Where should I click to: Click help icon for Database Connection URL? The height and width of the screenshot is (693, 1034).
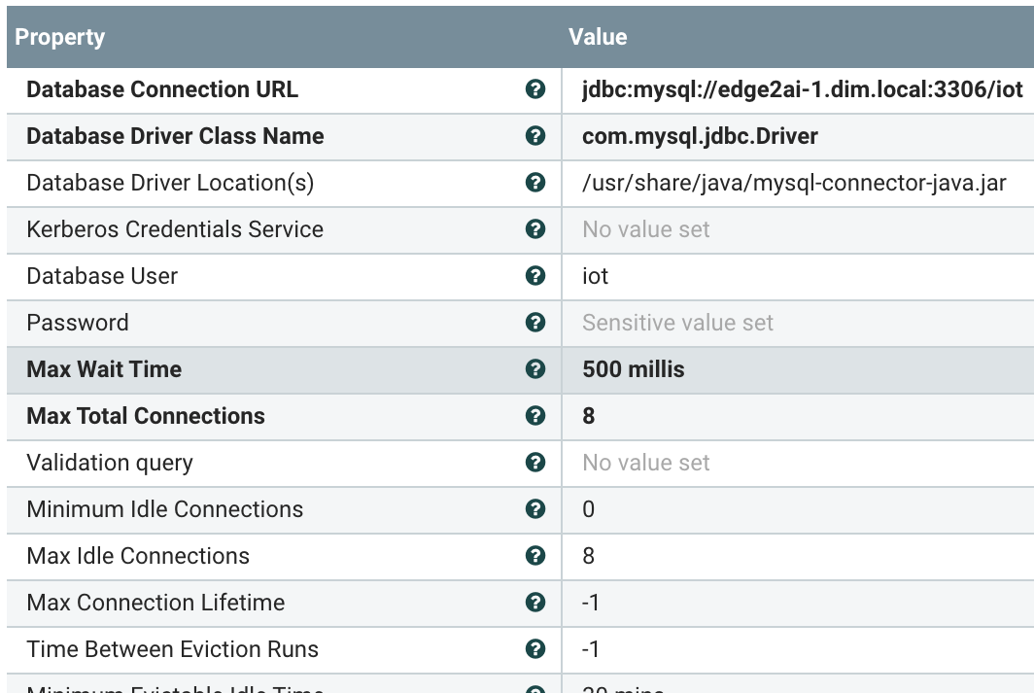coord(534,89)
